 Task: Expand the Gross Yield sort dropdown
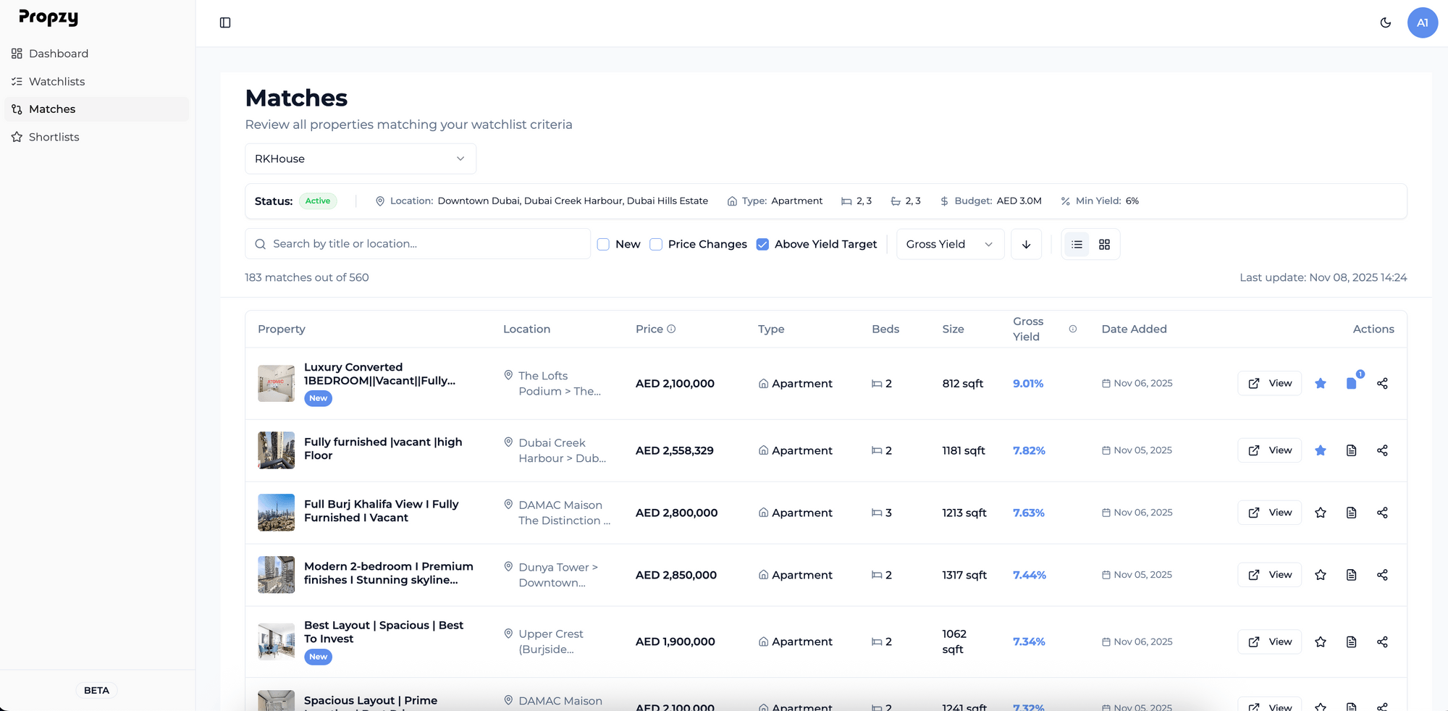949,245
